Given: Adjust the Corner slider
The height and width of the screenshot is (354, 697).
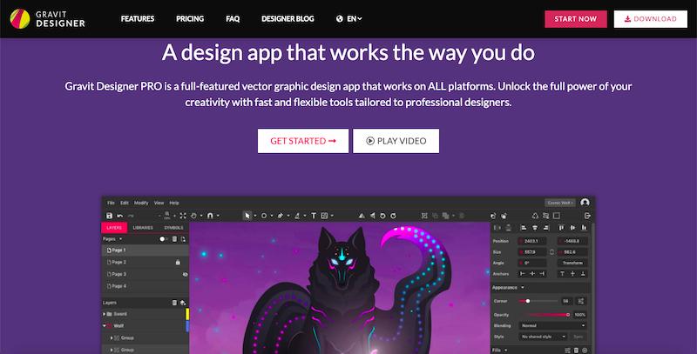Looking at the screenshot, I should point(538,301).
